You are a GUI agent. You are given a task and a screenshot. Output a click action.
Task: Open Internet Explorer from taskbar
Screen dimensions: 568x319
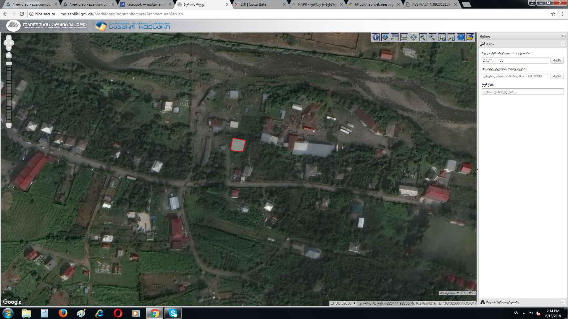pos(99,313)
